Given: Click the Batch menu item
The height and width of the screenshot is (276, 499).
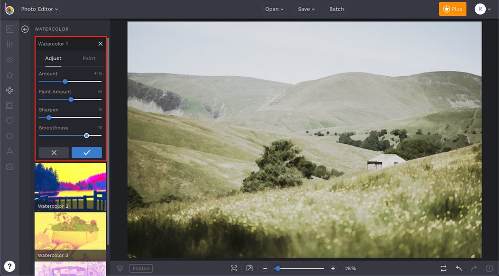Looking at the screenshot, I should point(336,9).
